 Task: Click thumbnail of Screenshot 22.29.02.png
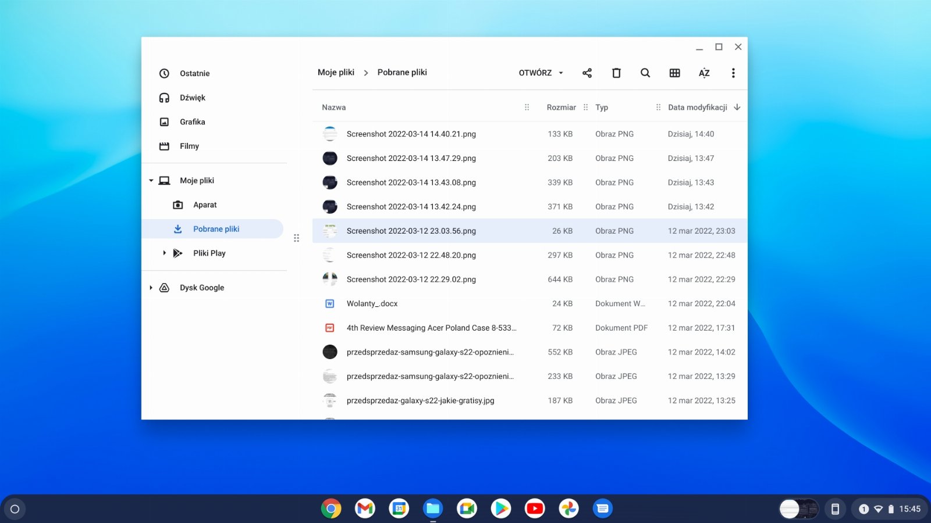tap(330, 280)
